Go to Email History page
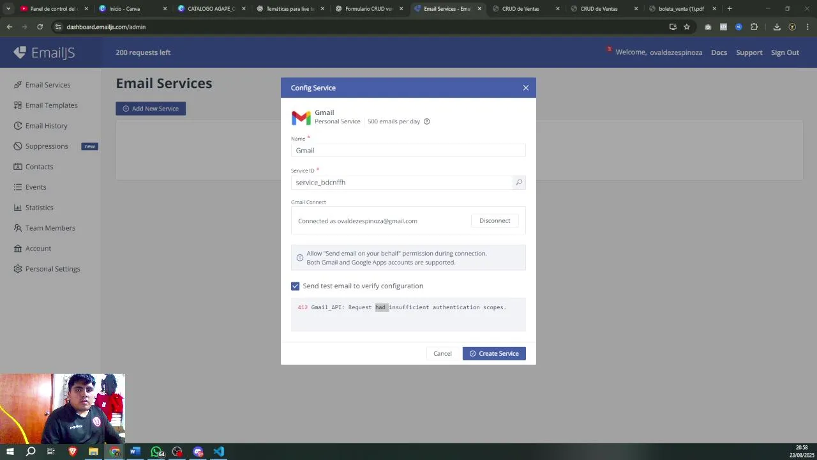 point(41,126)
